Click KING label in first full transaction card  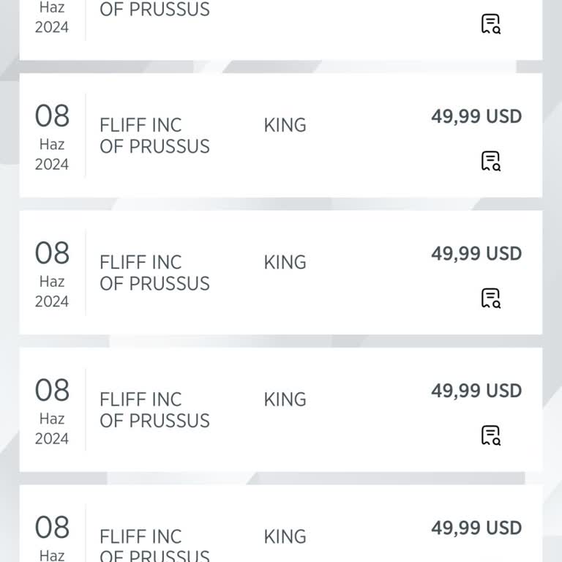pyautogui.click(x=285, y=125)
